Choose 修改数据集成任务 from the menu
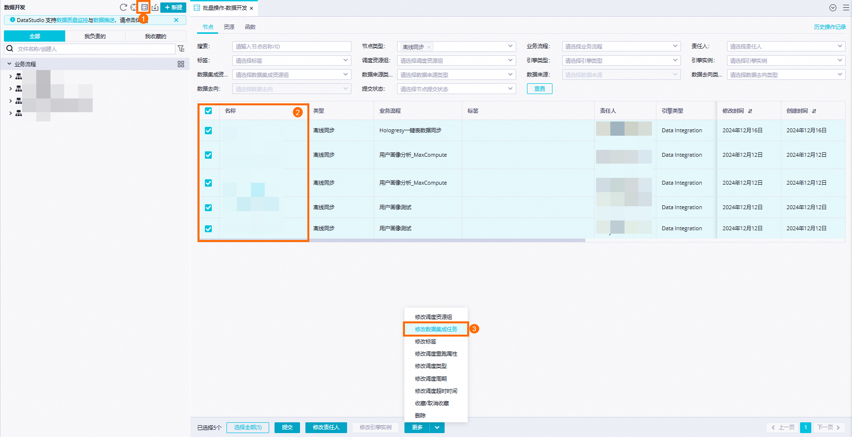 [x=436, y=329]
